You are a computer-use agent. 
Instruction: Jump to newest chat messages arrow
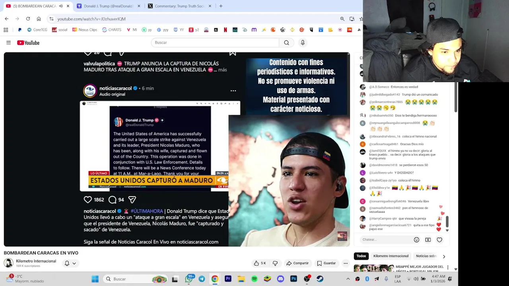[447, 230]
